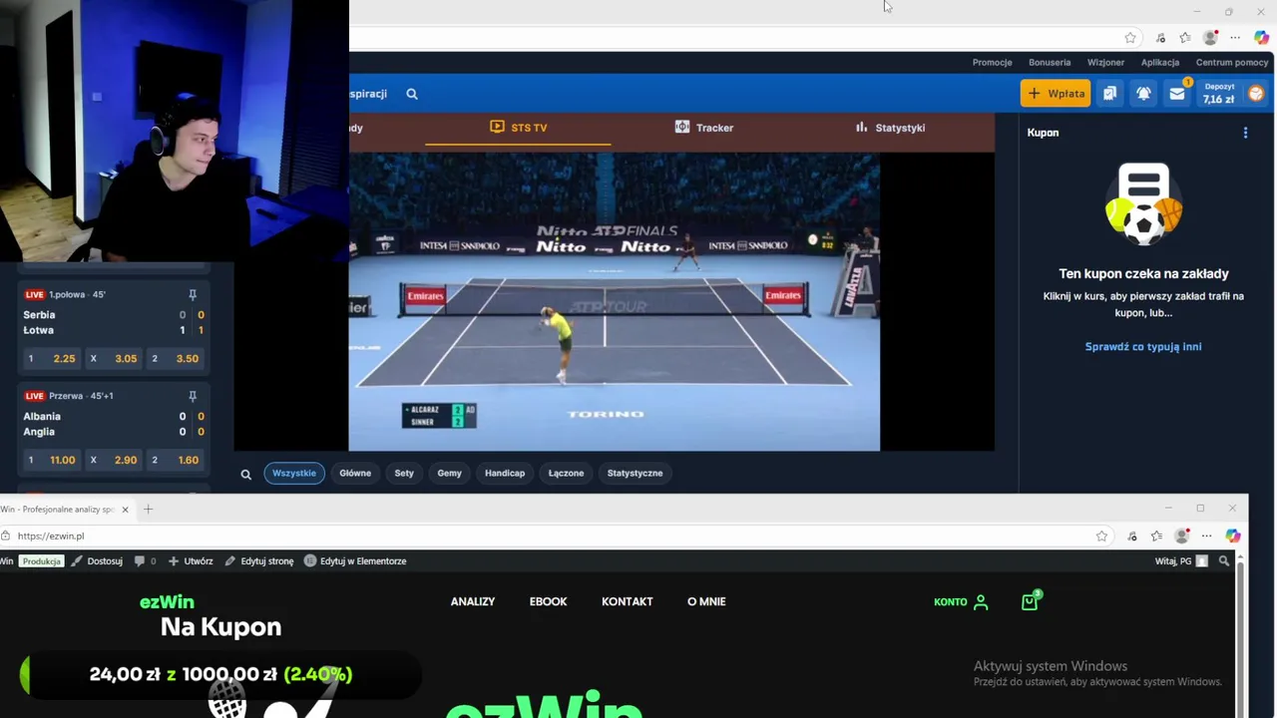
Task: Click the orange Wpłata deposit button
Action: (1056, 94)
